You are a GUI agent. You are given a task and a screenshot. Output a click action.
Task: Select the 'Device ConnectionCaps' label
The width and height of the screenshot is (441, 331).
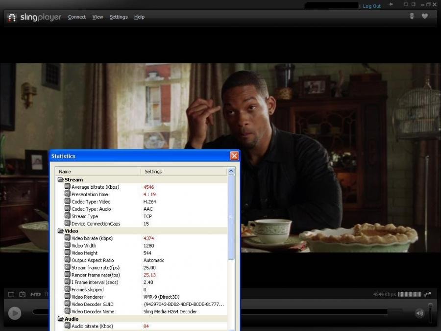coord(96,224)
